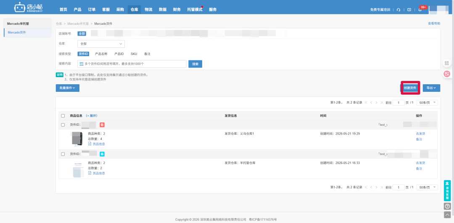Open the 订单 menu
This screenshot has width=454, height=223.
click(x=92, y=10)
